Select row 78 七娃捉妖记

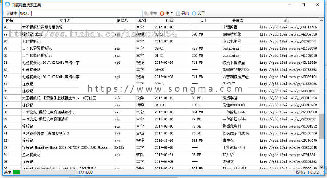pyautogui.click(x=161, y=41)
